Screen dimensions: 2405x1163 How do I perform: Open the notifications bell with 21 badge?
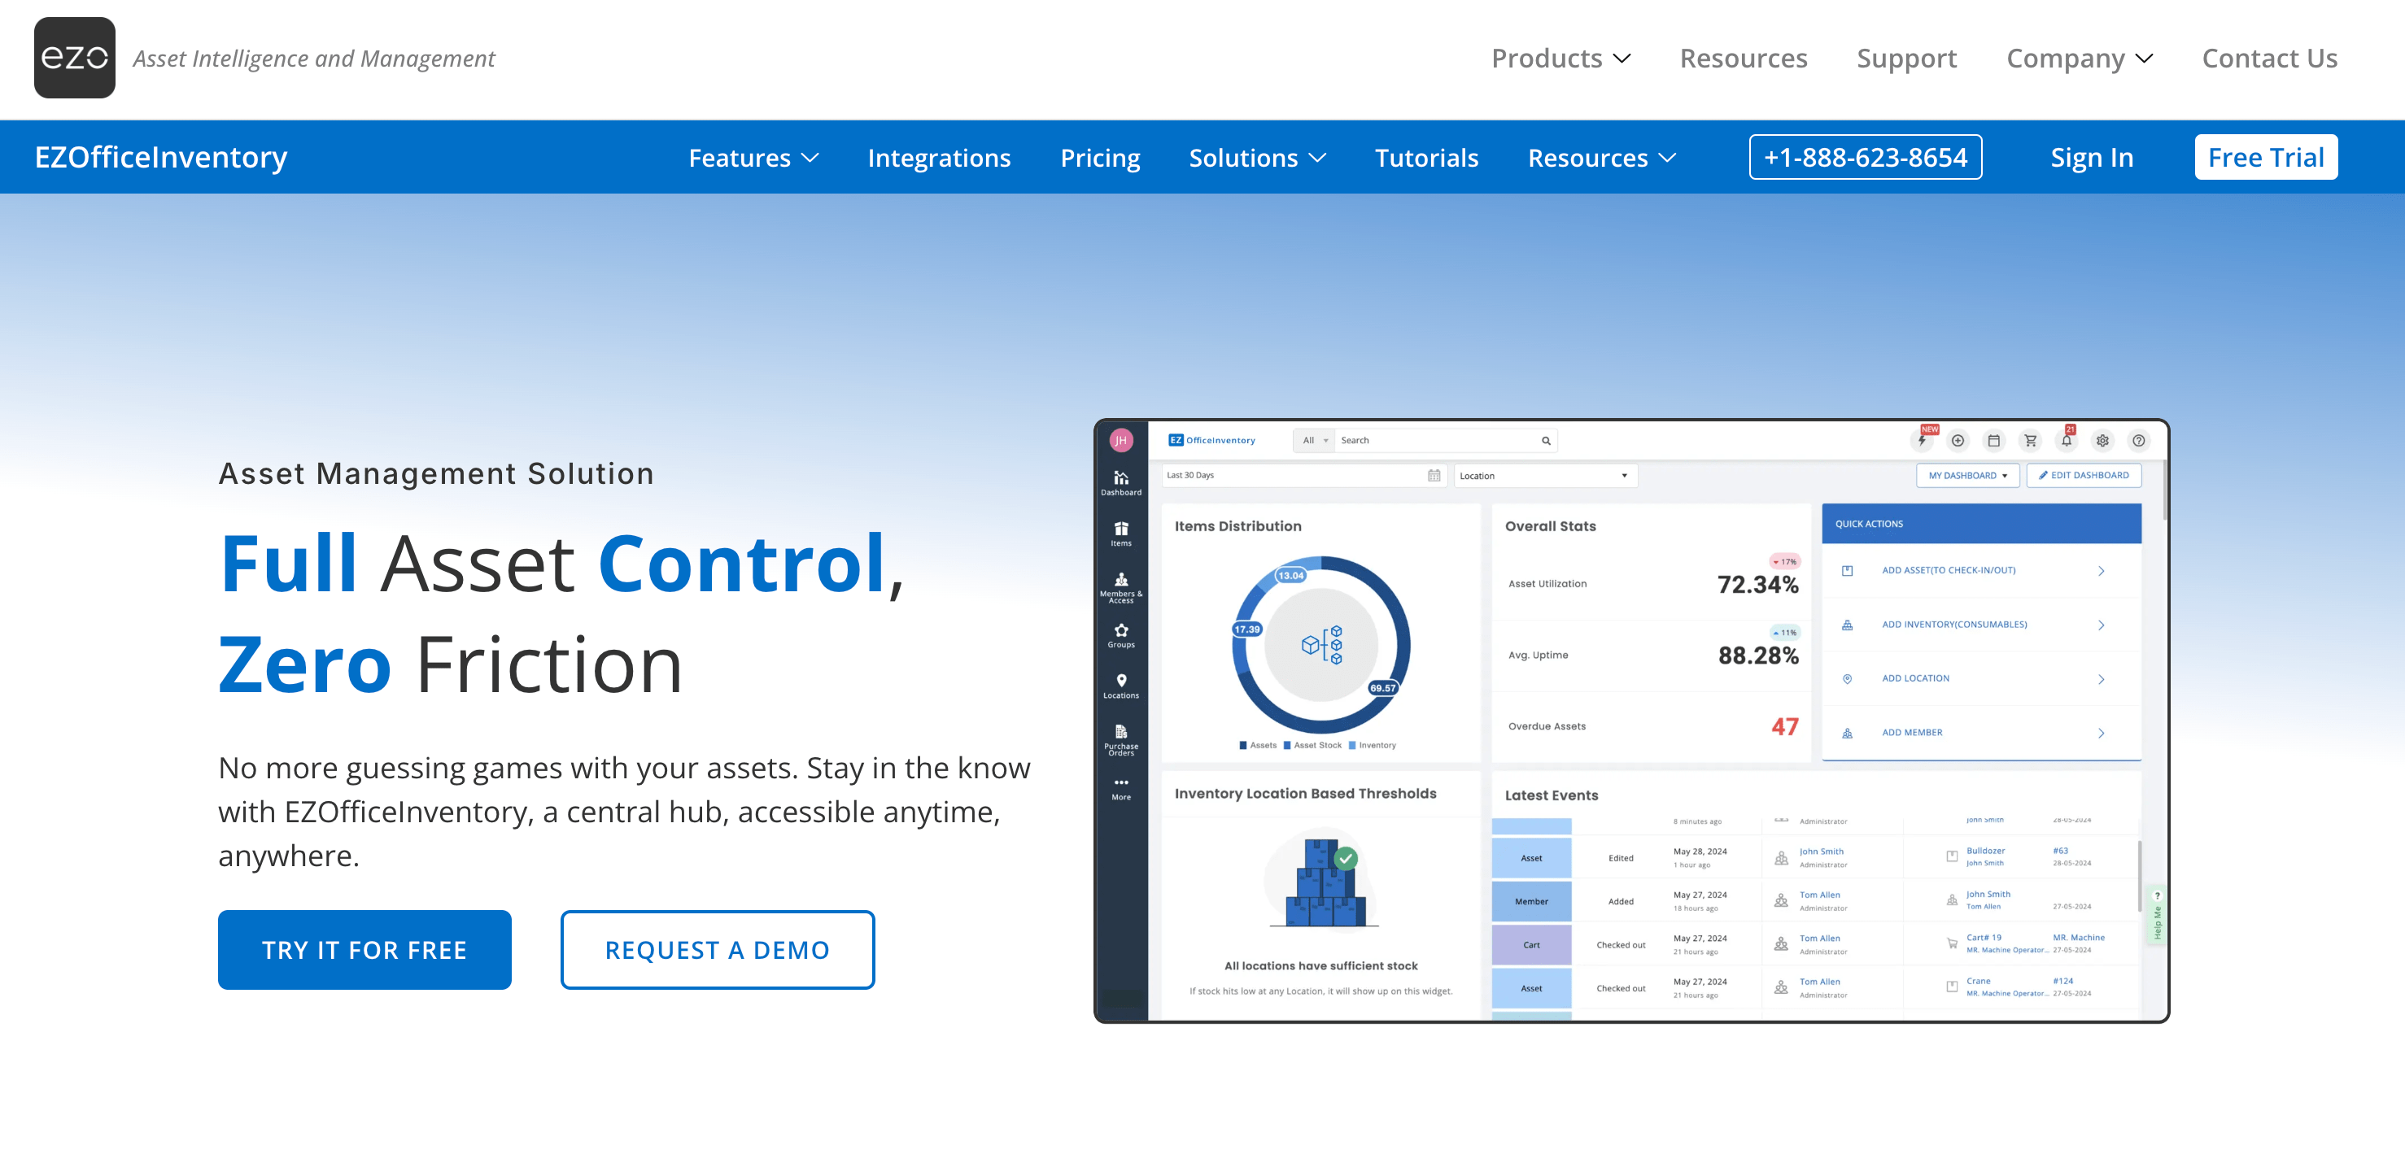tap(2066, 441)
